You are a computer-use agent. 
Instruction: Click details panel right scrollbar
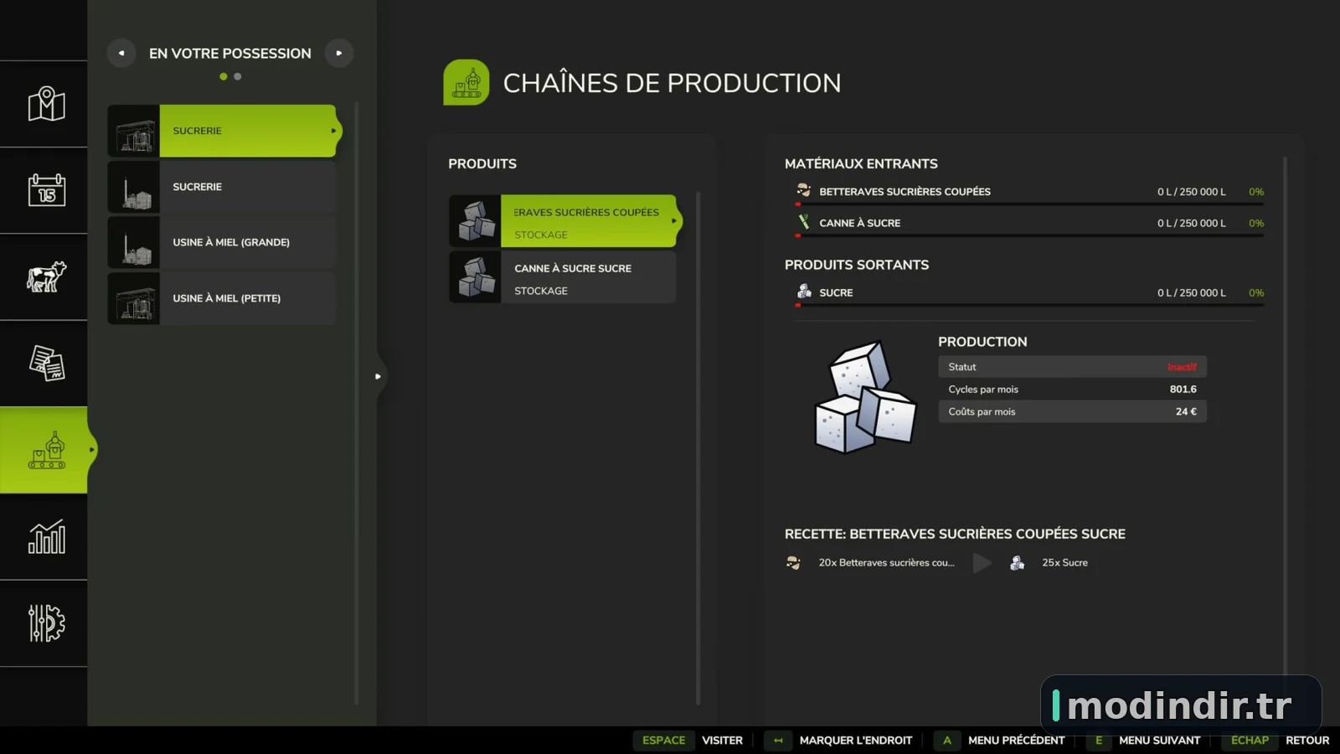[x=1285, y=419]
